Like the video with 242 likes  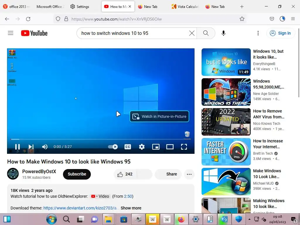(x=125, y=174)
